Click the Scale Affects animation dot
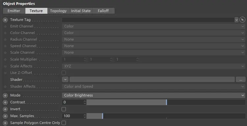This screenshot has height=126, width=247. coord(5,66)
